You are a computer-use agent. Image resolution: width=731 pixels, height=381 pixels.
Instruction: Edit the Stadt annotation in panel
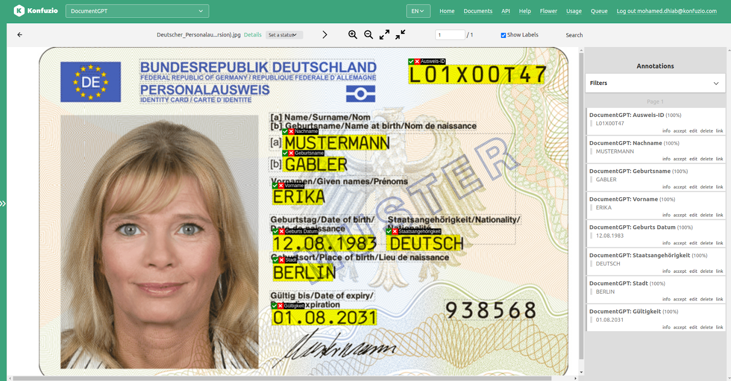pyautogui.click(x=693, y=299)
